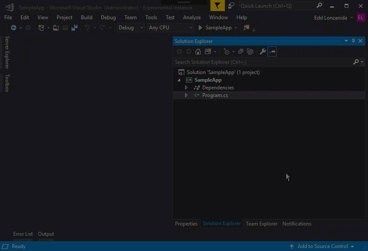Click the Save toolbar icon
This screenshot has height=251, width=368.
65,28
